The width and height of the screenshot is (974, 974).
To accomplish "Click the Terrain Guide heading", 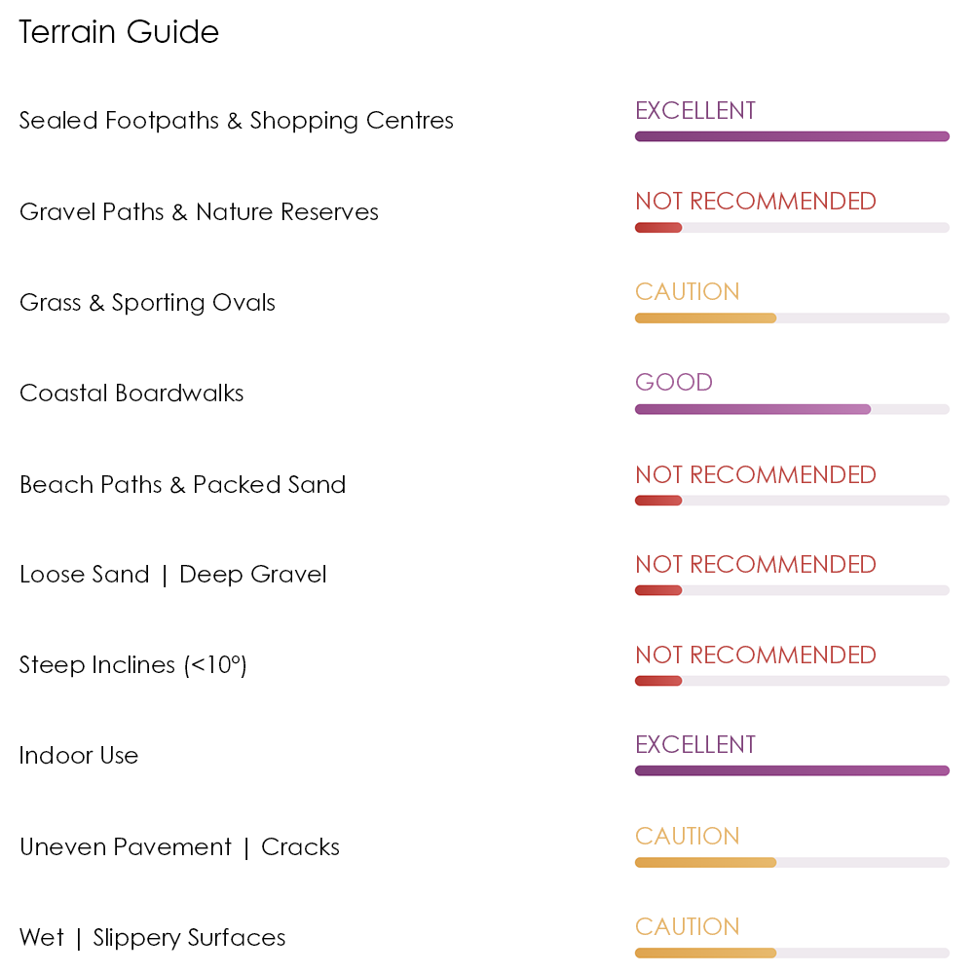I will (119, 32).
